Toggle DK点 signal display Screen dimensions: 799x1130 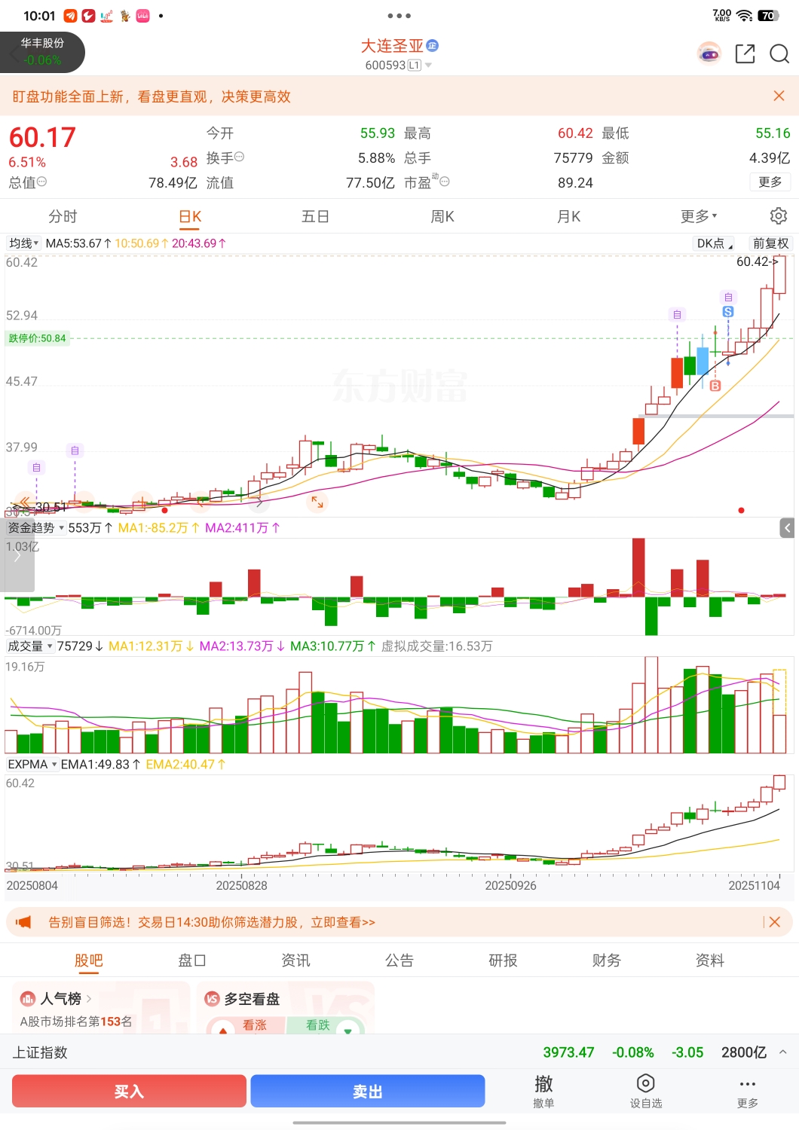tap(714, 243)
